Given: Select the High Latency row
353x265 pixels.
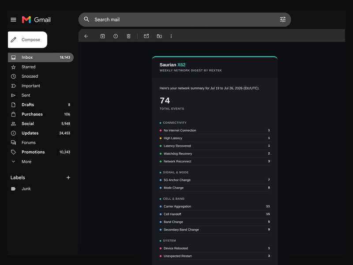Looking at the screenshot, I should (215, 138).
